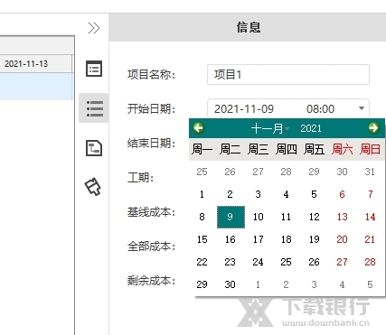This screenshot has height=335, width=386.
Task: Pick November 22 in the calendar
Action: pyautogui.click(x=202, y=262)
